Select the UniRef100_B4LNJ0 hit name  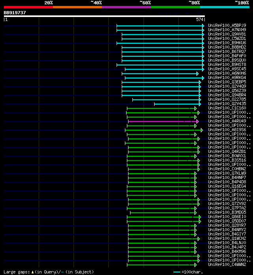(227, 243)
